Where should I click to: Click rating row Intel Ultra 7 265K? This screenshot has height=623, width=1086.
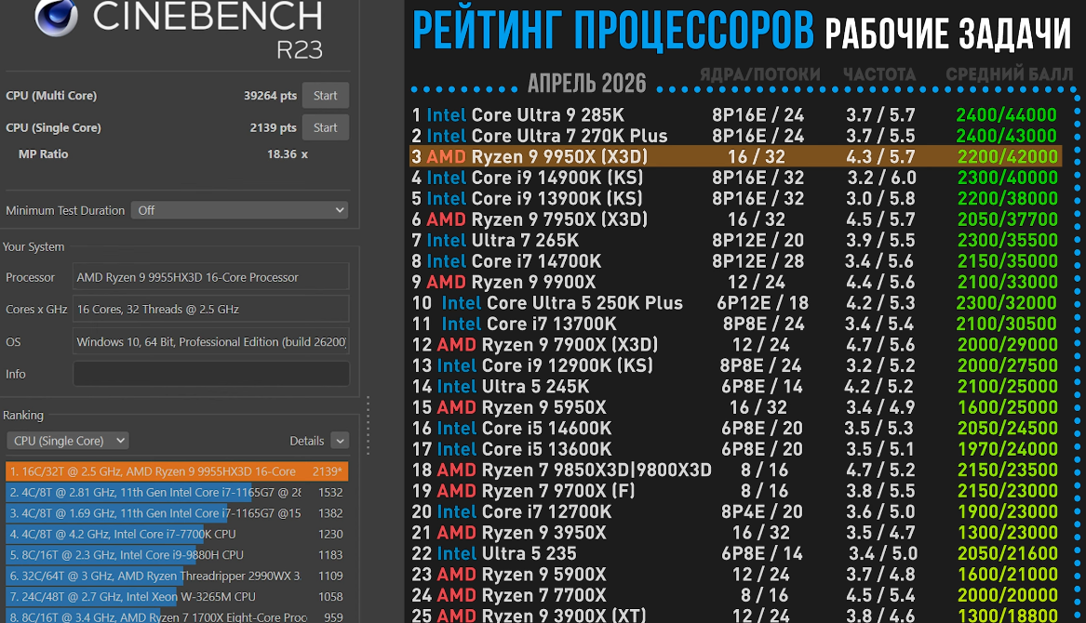tap(735, 240)
